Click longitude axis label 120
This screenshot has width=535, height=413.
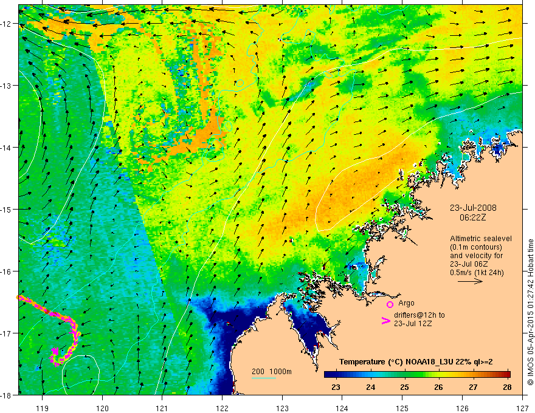tap(102, 408)
